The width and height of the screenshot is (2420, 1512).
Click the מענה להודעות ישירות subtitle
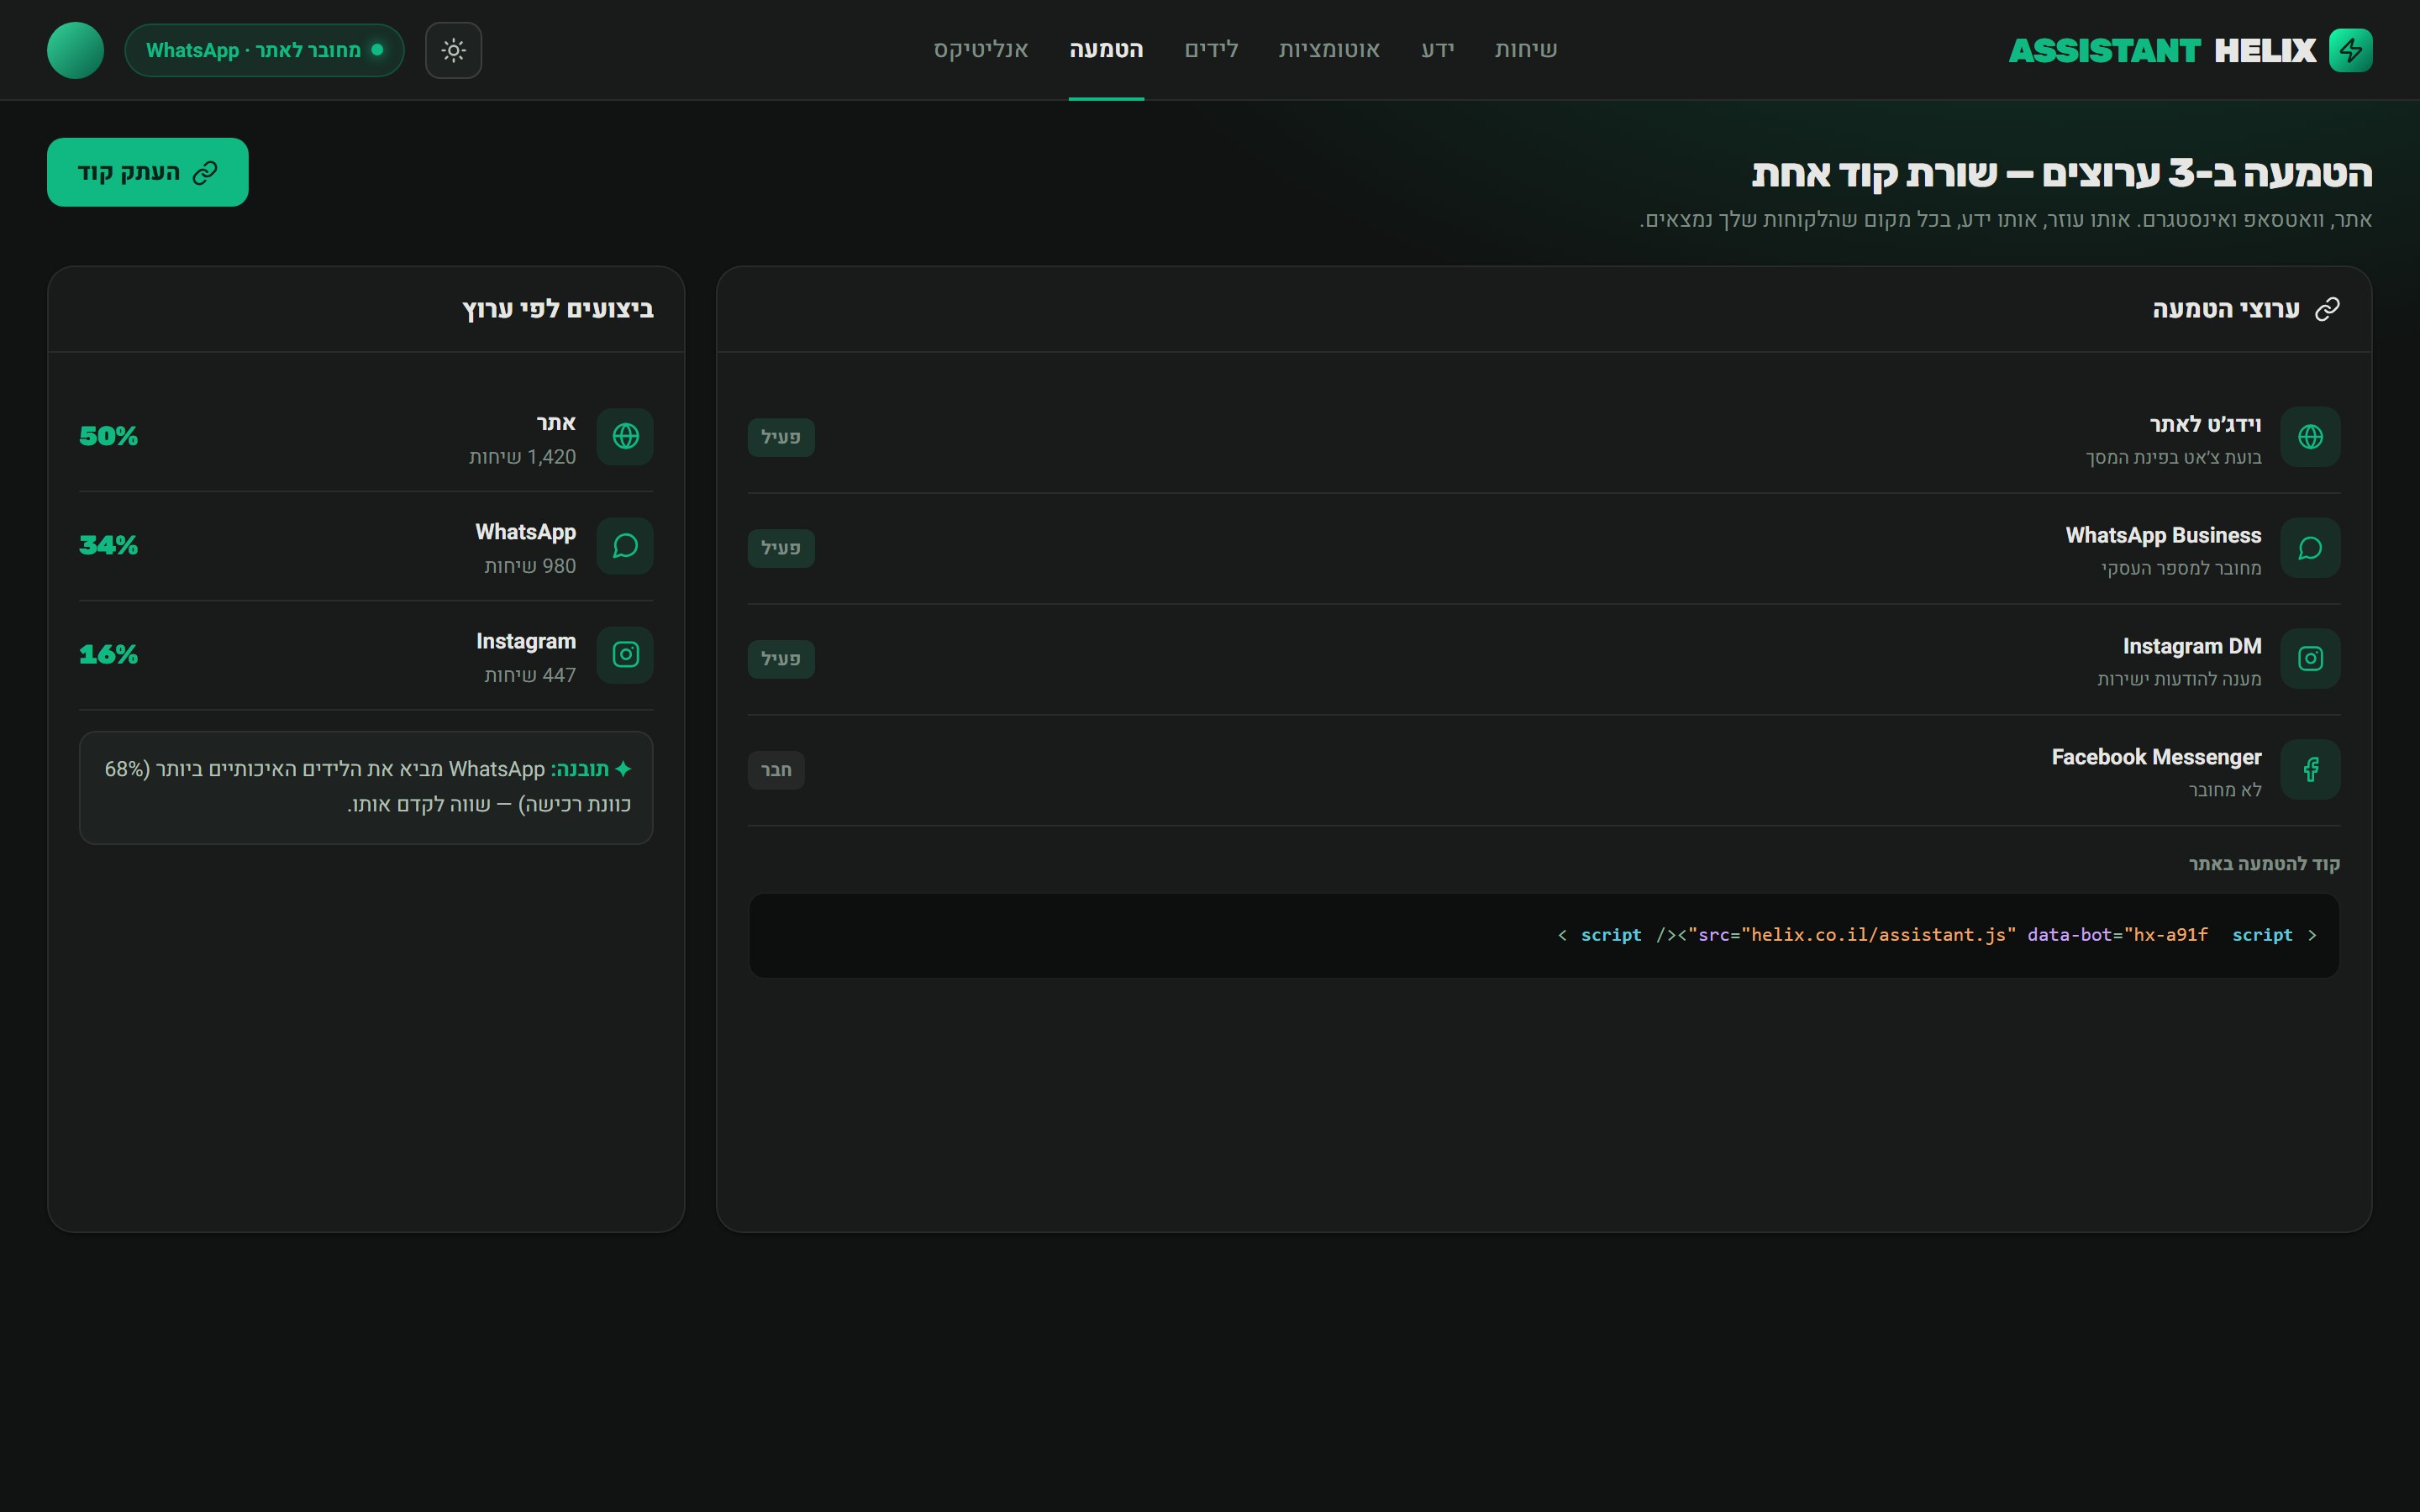click(2179, 679)
